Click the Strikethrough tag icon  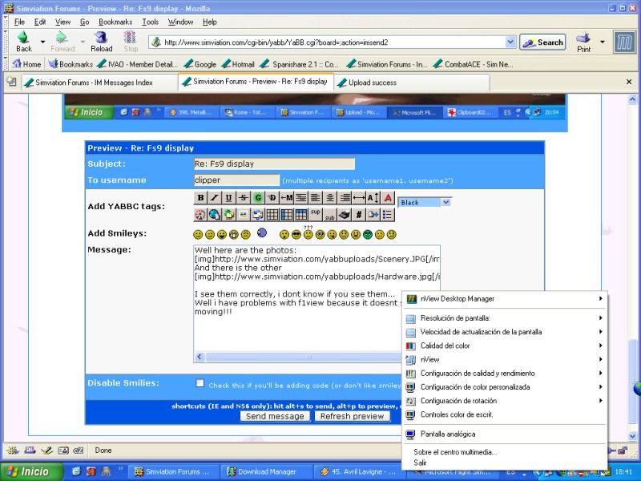coord(244,197)
